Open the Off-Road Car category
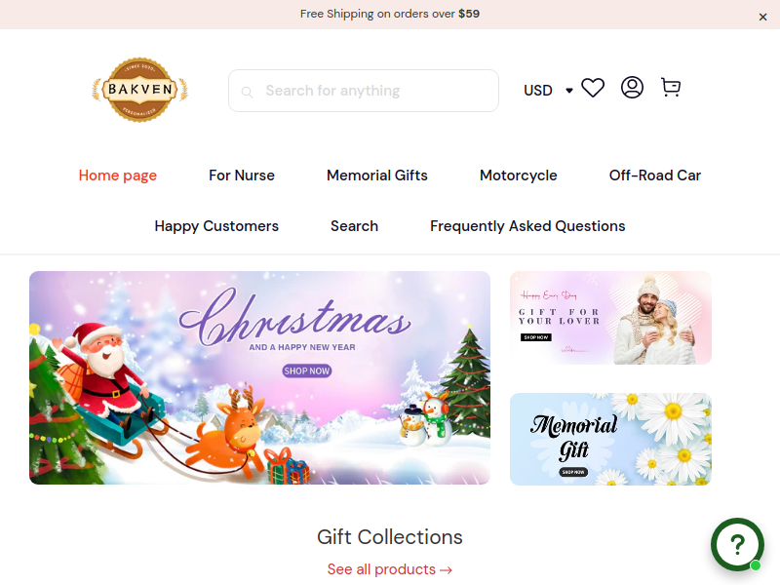Screen dimensions: 780x585 654,175
